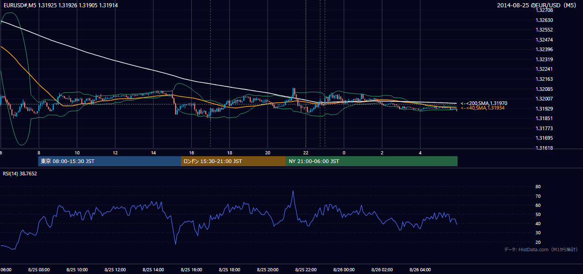Click the RSI(14) 38.7652 indicator label

[x=20, y=174]
